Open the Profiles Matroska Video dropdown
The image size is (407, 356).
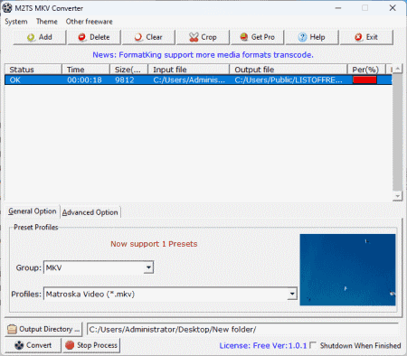click(292, 294)
